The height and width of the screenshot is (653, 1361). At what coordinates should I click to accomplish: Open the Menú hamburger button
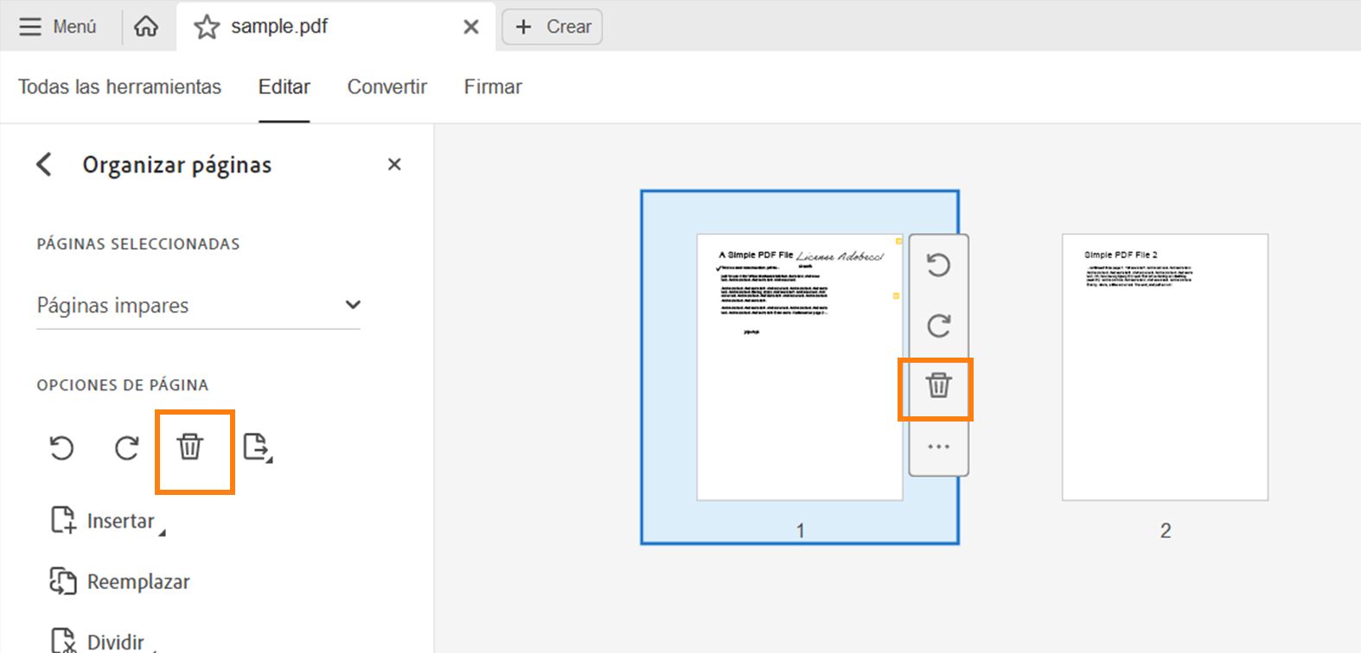tap(57, 27)
